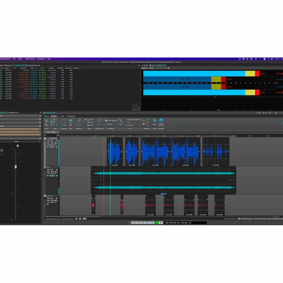Click the Music track Source button
The height and width of the screenshot is (283, 283).
(52, 176)
